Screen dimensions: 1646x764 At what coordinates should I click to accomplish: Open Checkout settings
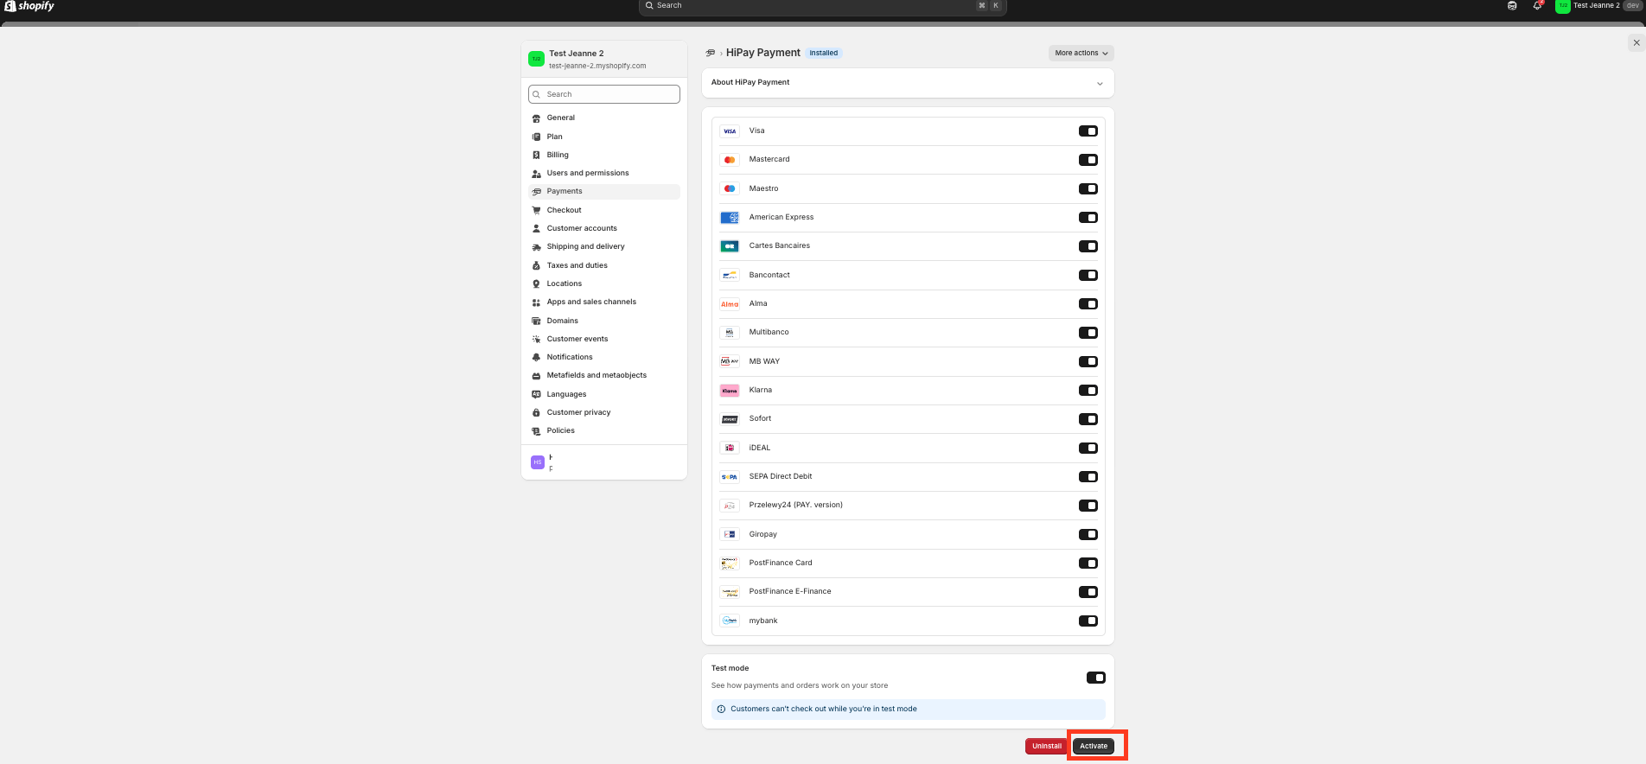click(604, 210)
